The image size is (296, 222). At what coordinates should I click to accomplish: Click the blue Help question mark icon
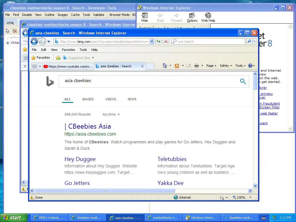250,66
